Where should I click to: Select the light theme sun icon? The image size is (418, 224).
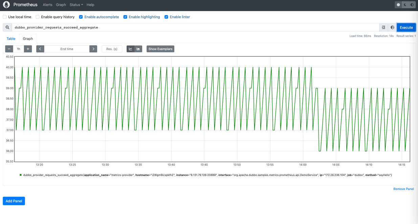pos(398,5)
